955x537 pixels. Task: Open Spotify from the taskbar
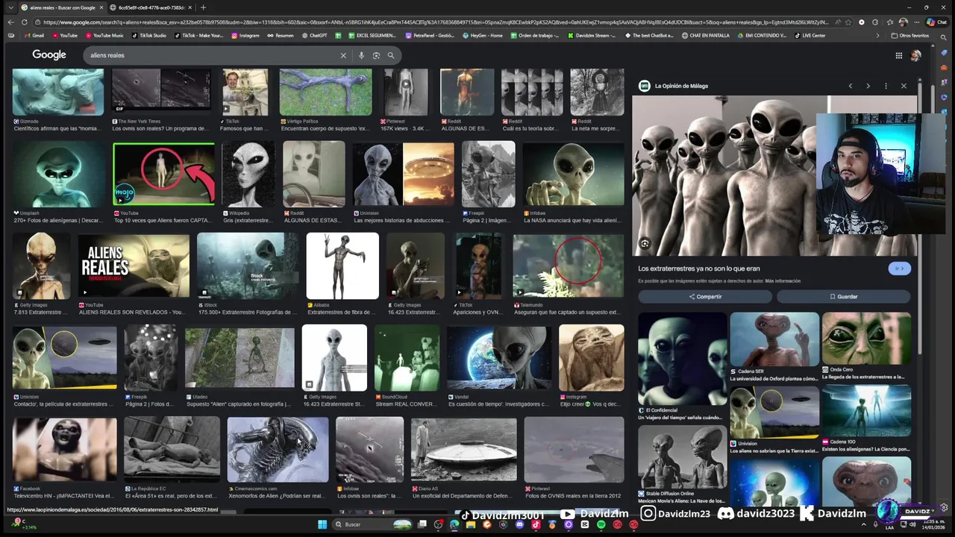point(601,524)
